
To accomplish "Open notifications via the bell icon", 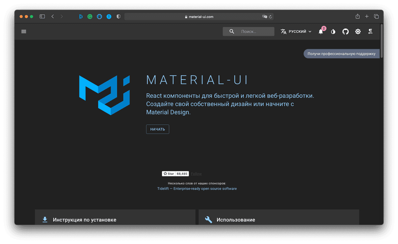I will [x=320, y=31].
